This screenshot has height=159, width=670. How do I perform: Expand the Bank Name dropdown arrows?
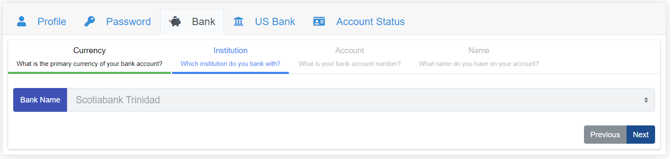[646, 100]
